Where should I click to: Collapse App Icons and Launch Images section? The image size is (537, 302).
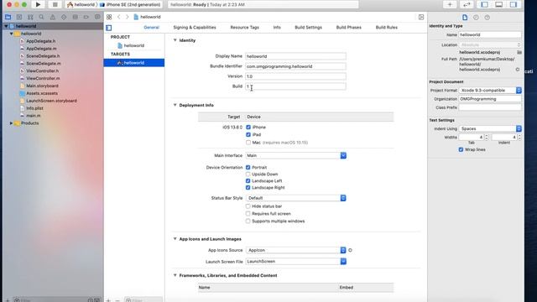[175, 239]
